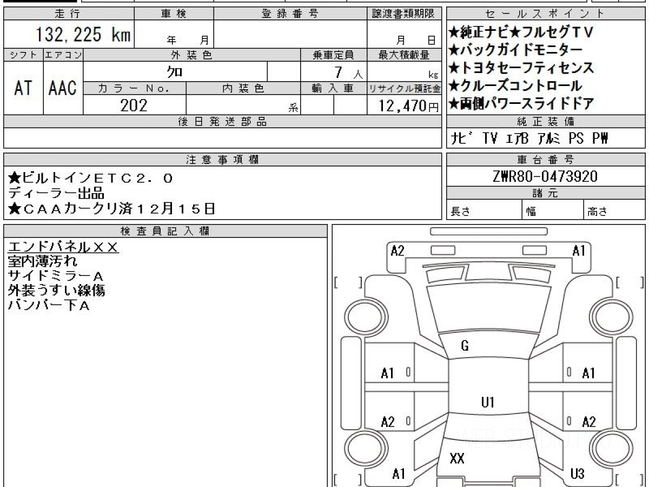Select the exterior color value クロ
This screenshot has width=649, height=487.
pos(174,71)
